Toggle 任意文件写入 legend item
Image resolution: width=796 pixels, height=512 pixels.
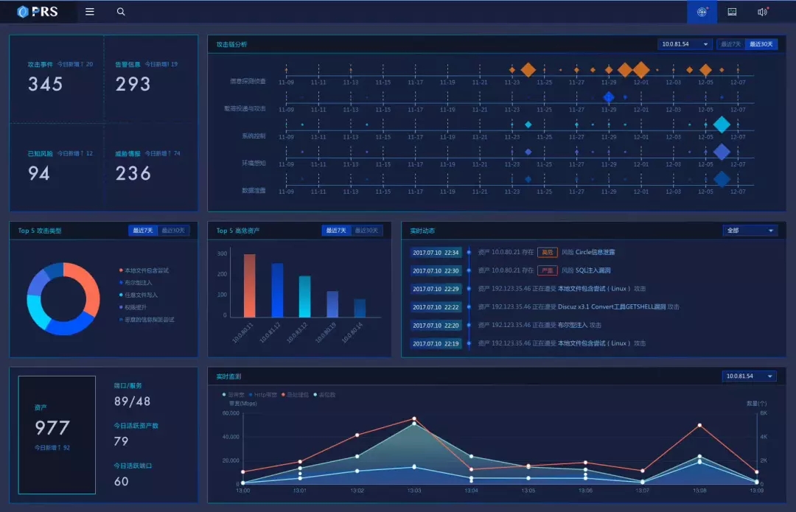(138, 295)
